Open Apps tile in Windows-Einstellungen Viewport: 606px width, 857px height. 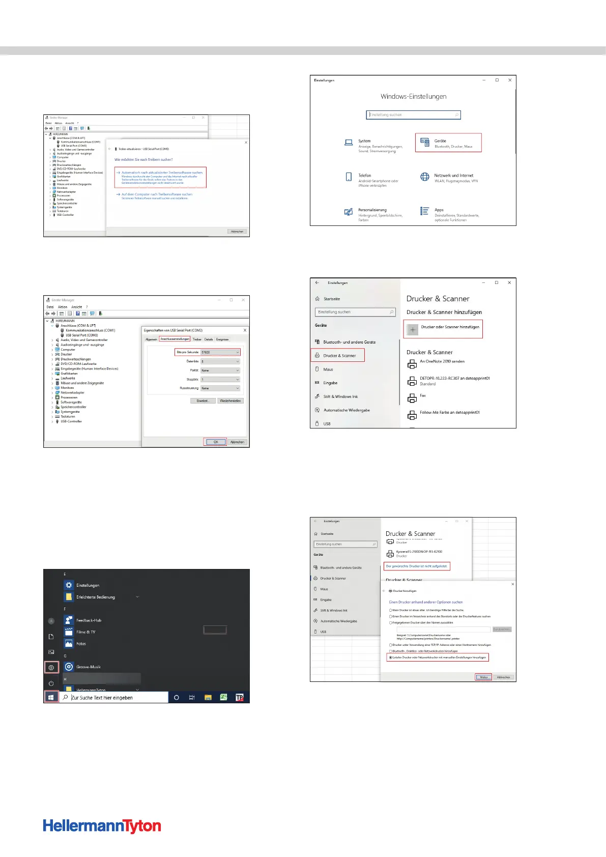[x=449, y=214]
